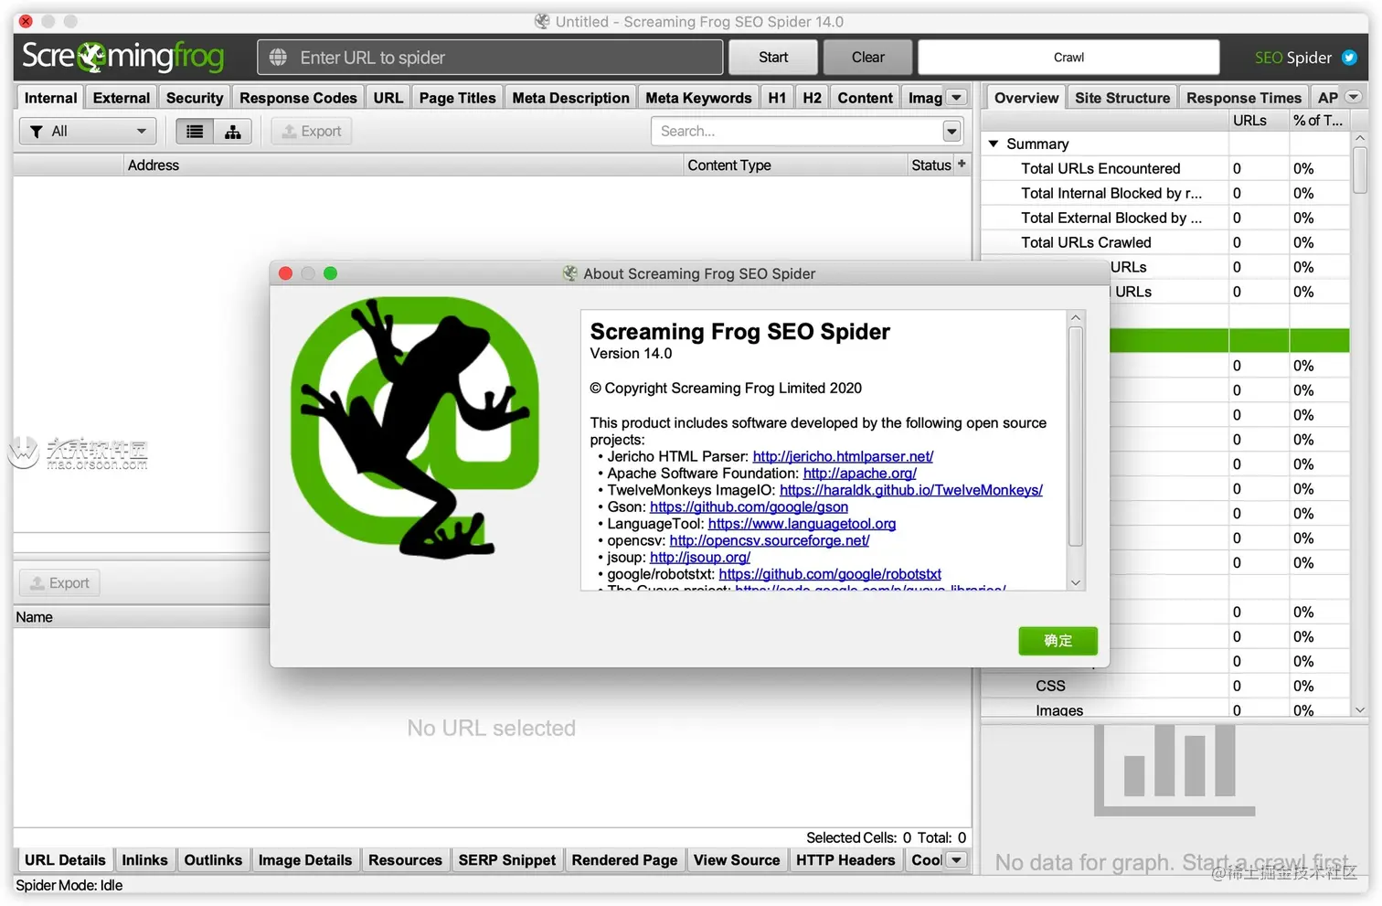1382x906 pixels.
Task: Click the lower Export button
Action: pyautogui.click(x=59, y=583)
